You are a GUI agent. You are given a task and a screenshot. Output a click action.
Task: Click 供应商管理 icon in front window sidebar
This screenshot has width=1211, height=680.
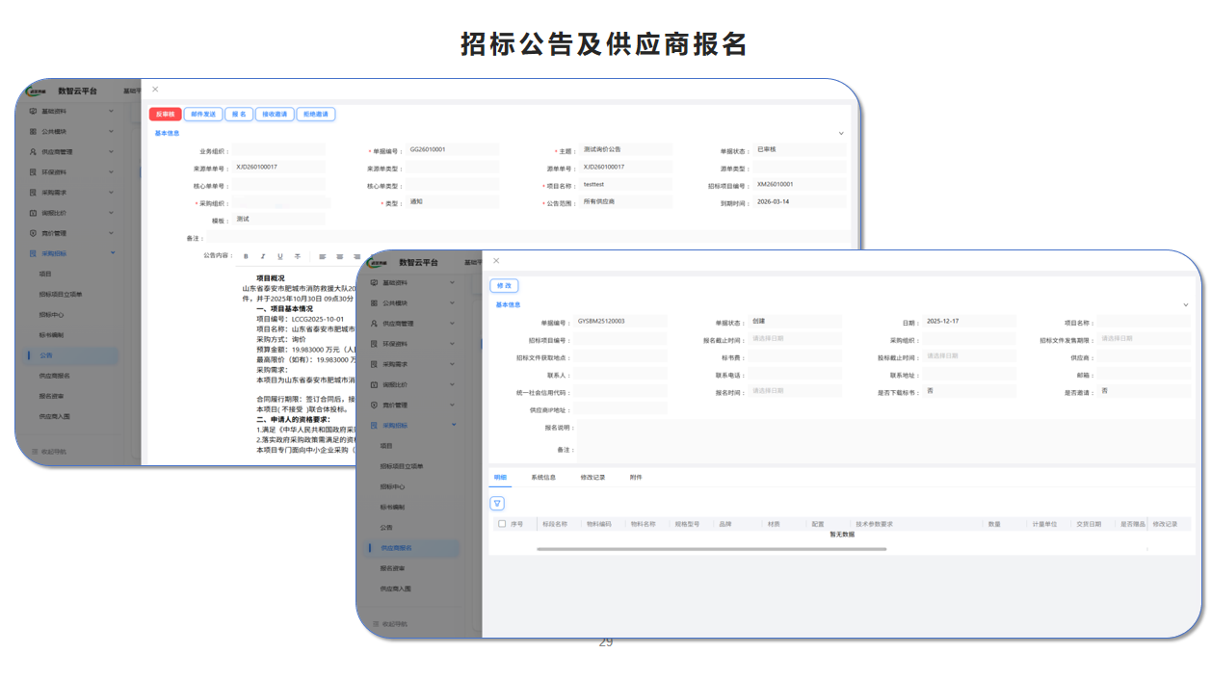tap(374, 323)
